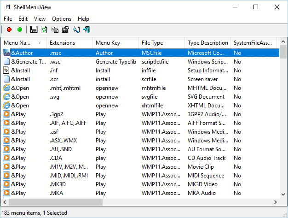Click Internet Explorer icon on xhtmlfile row
The width and height of the screenshot is (288, 218).
pos(6,105)
